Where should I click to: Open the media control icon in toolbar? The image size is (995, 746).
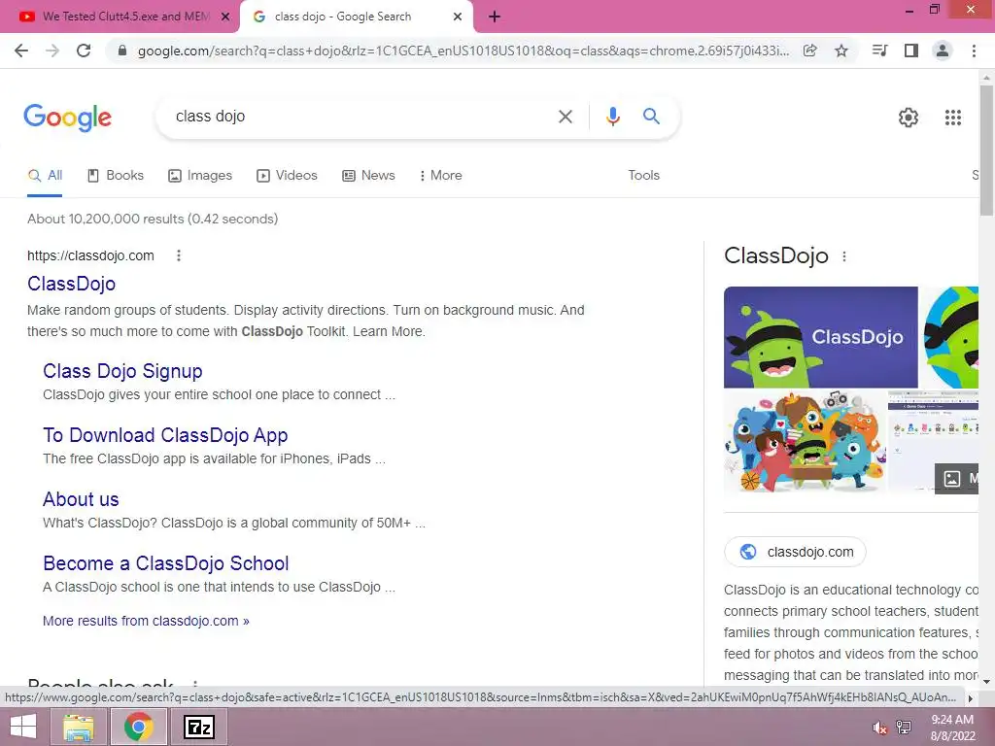879,51
